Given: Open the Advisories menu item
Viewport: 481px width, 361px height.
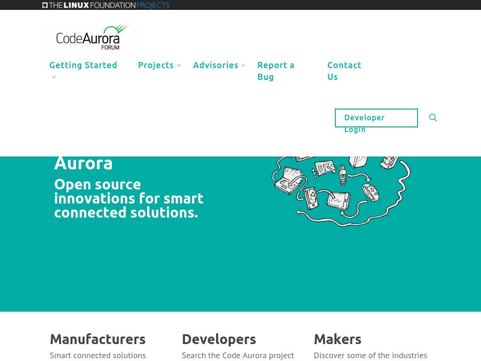Looking at the screenshot, I should coord(216,65).
